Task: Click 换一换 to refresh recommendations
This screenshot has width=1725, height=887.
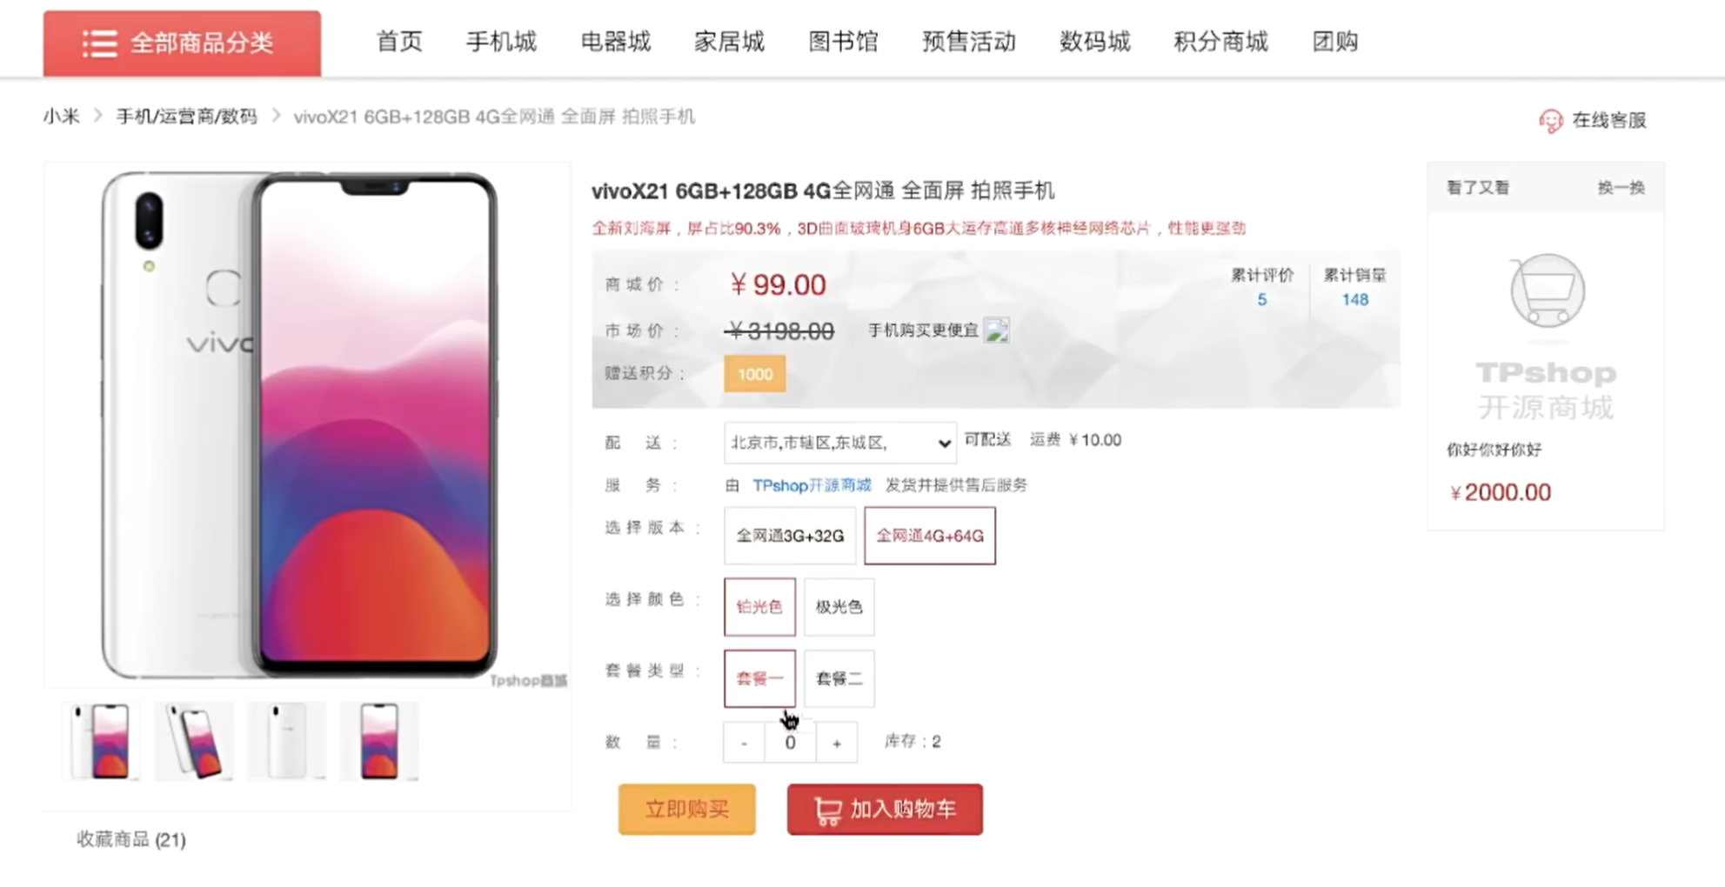Action: (1621, 188)
